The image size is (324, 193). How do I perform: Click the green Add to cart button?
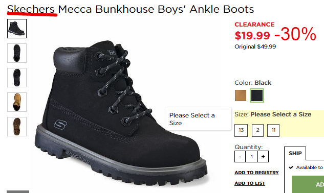pos(308,184)
